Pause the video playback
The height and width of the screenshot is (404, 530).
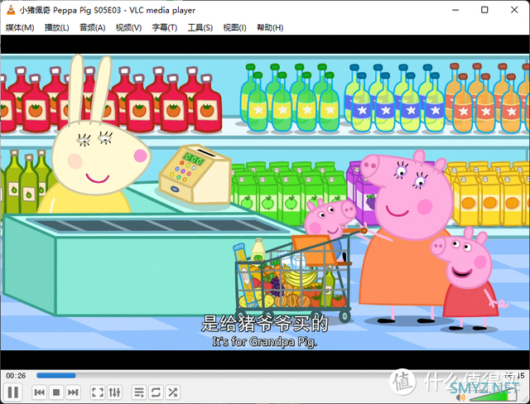13,392
